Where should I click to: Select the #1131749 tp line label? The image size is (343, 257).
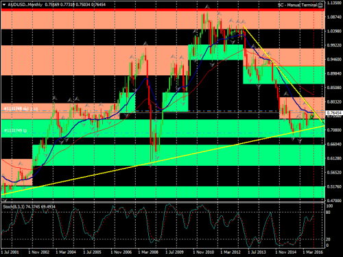coord(15,131)
